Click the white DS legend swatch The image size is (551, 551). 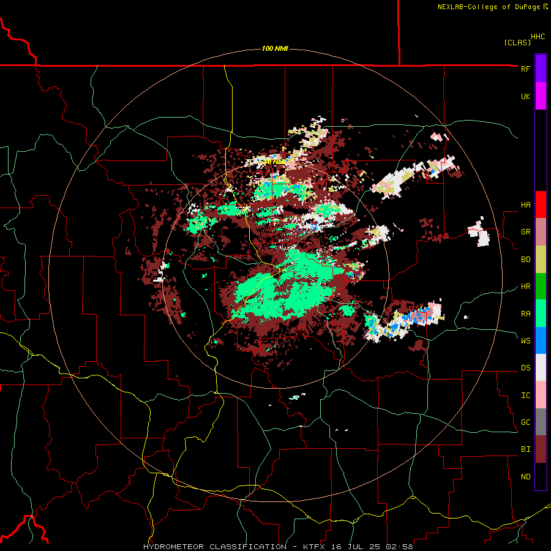coord(541,367)
